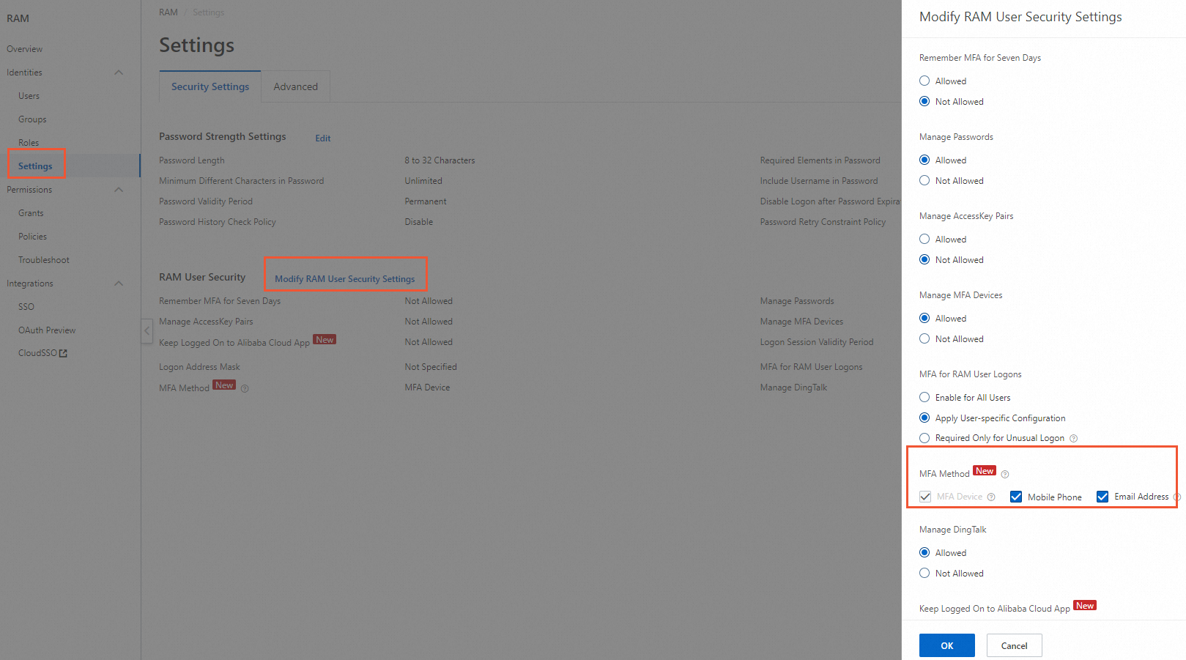1186x660 pixels.
Task: Select Not Allowed for Manage Passwords
Action: point(924,180)
